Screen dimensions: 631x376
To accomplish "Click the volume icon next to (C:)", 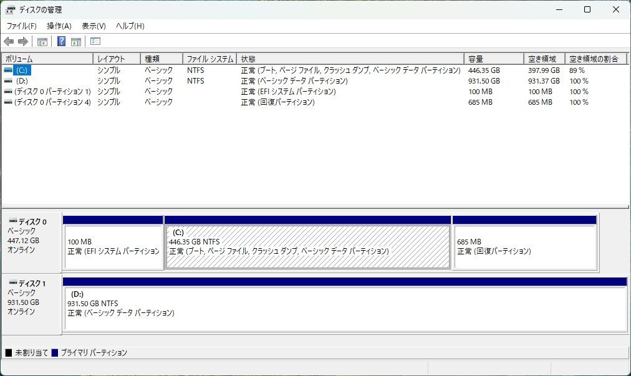I will pos(7,70).
